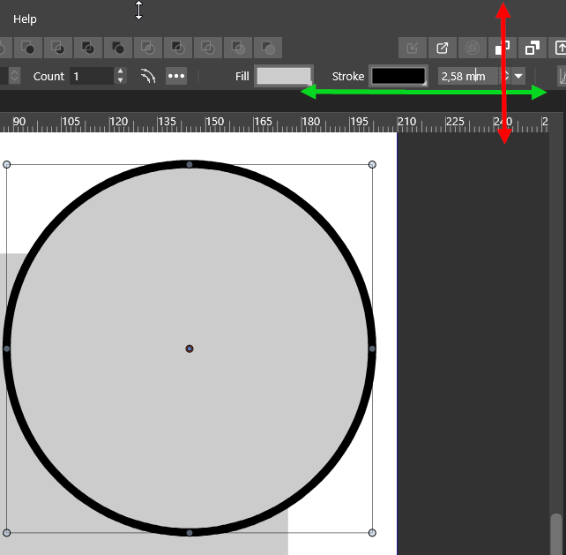
Task: Click the dimmed pencil edit icon
Action: 412,48
